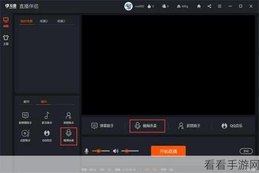The image size is (259, 173).
Task: Click the bell followers counter icon
Action: (164, 6)
